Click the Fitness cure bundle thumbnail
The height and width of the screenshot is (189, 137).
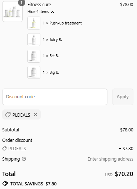[12, 12]
